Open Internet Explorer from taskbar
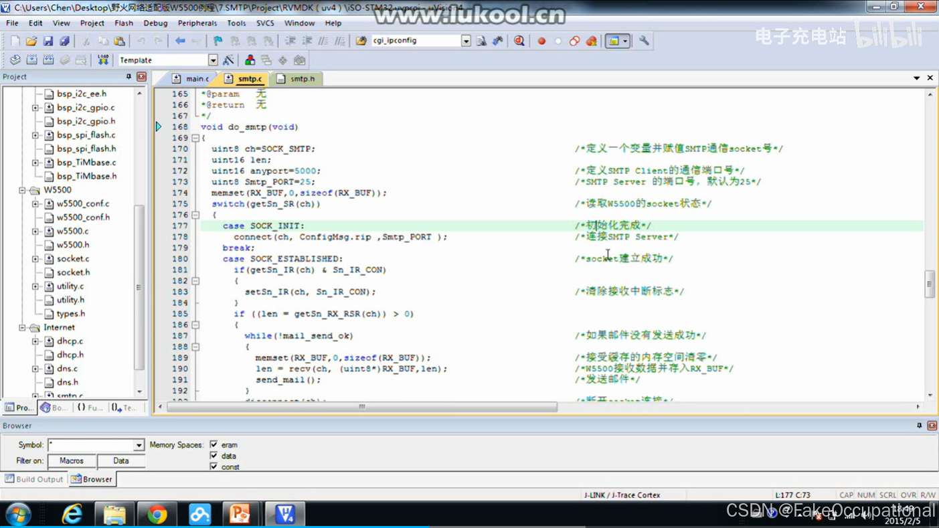The width and height of the screenshot is (939, 528). (72, 514)
